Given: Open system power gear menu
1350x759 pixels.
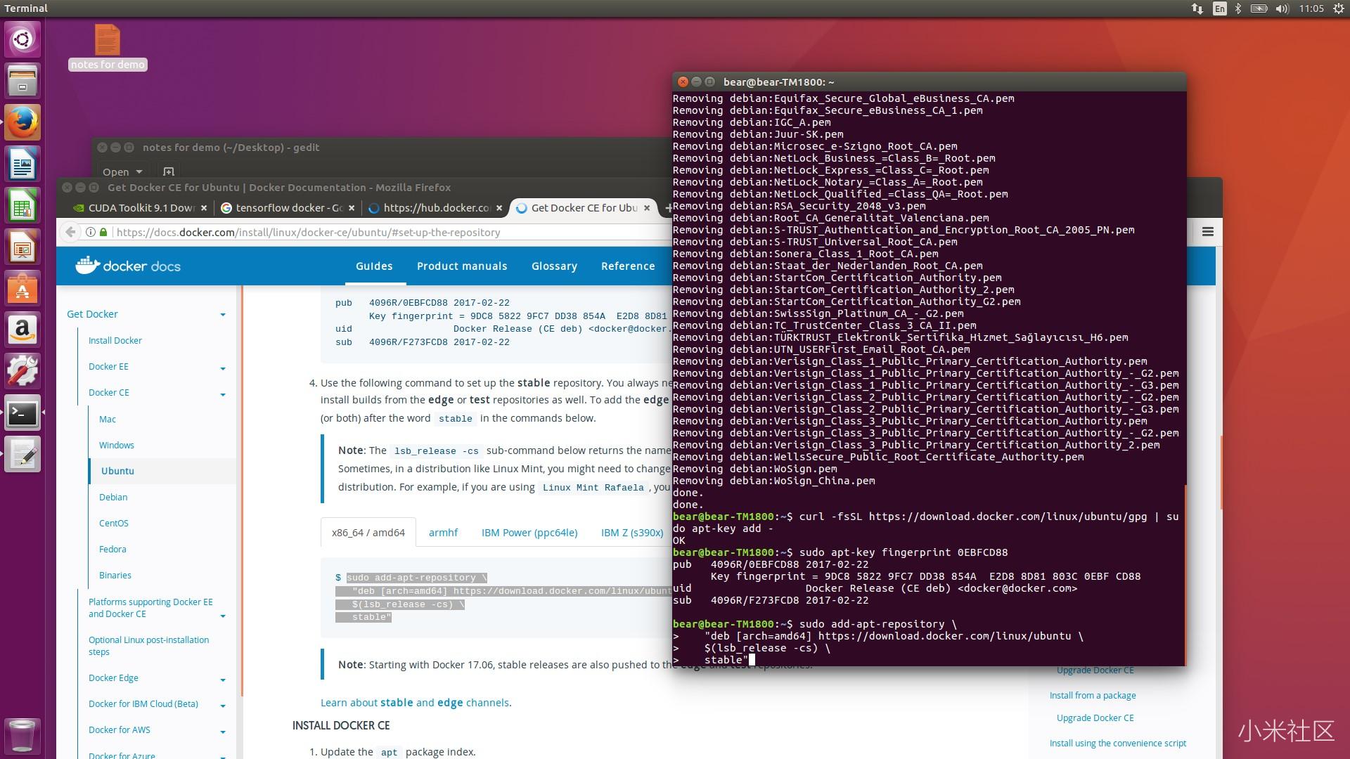Looking at the screenshot, I should click(1339, 8).
